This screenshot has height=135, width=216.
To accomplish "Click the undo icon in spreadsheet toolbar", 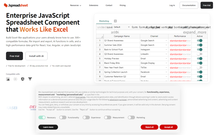I will (x=100, y=27).
